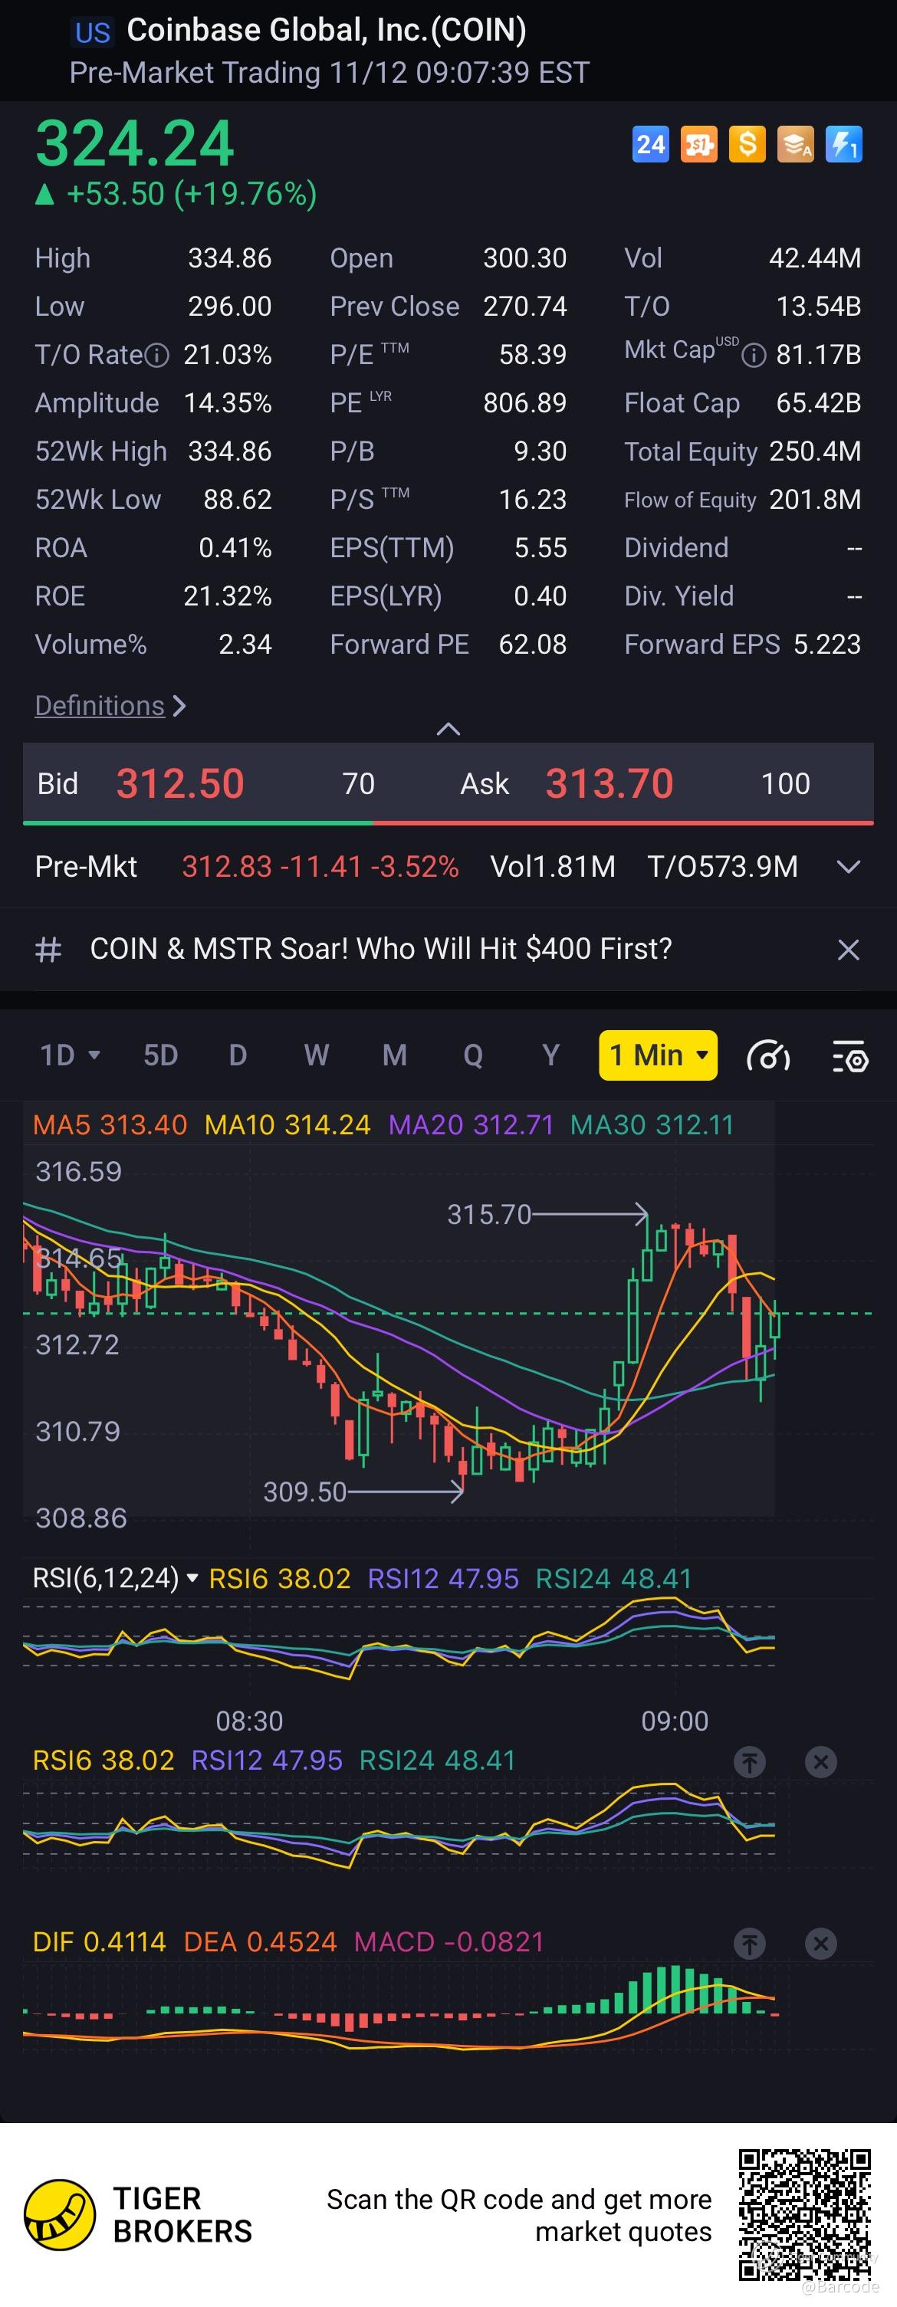Tap the Vol value 42.44M
897x2307 pixels.
816,258
